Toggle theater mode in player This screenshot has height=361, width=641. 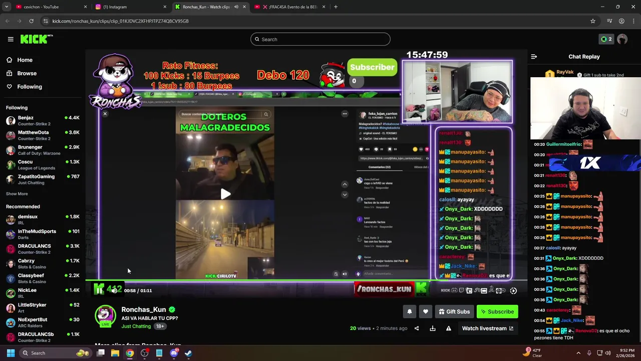pyautogui.click(x=484, y=290)
